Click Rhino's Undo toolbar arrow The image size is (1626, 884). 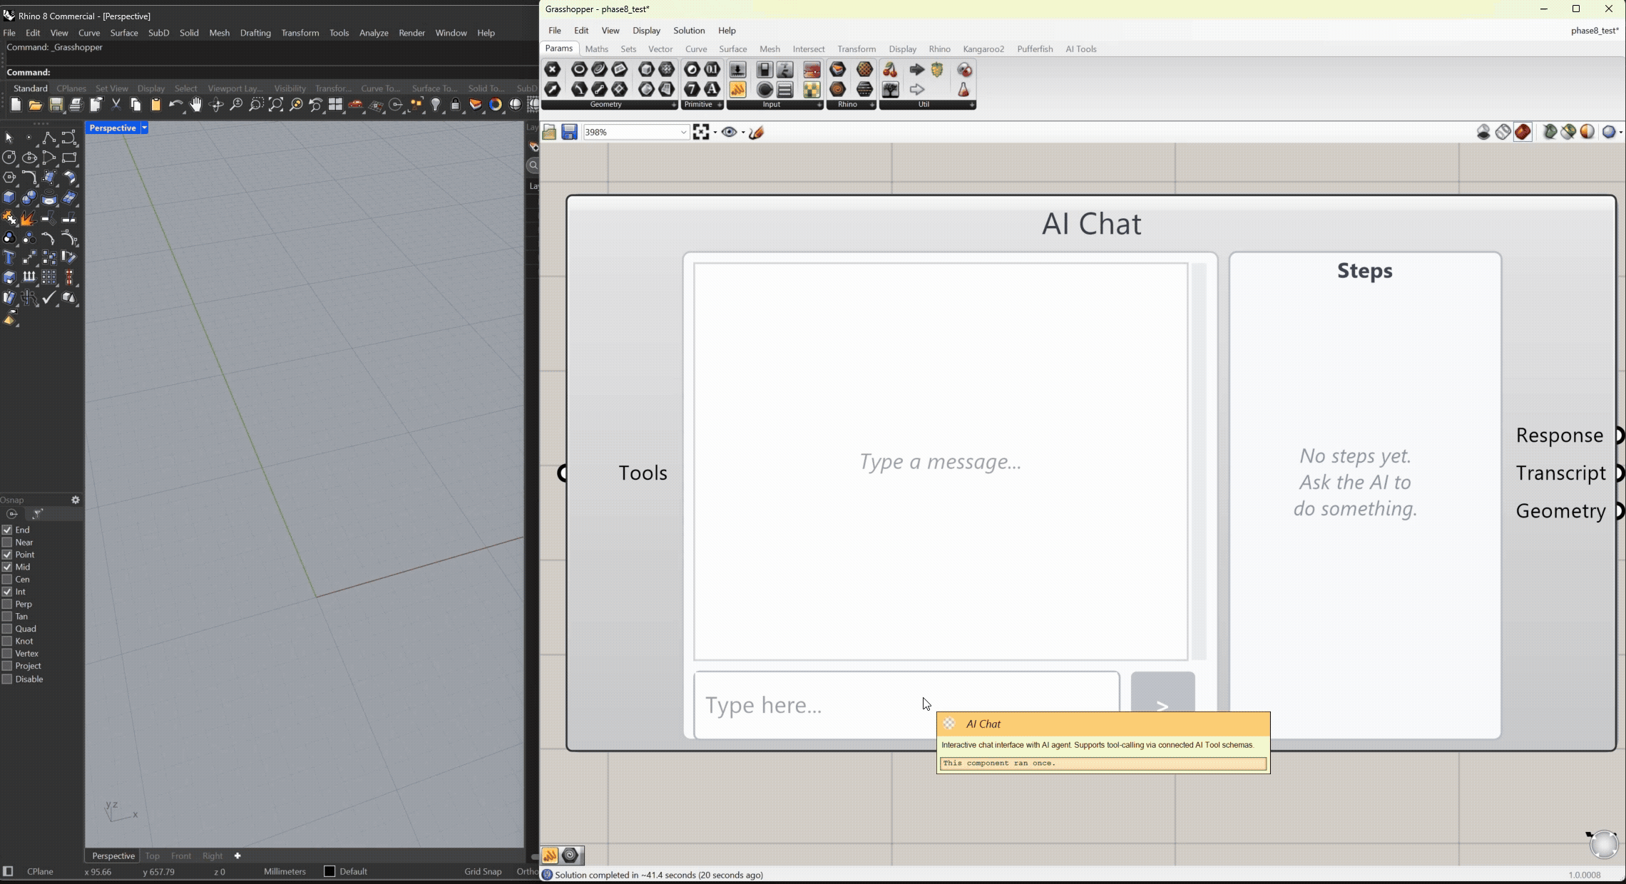click(x=175, y=106)
